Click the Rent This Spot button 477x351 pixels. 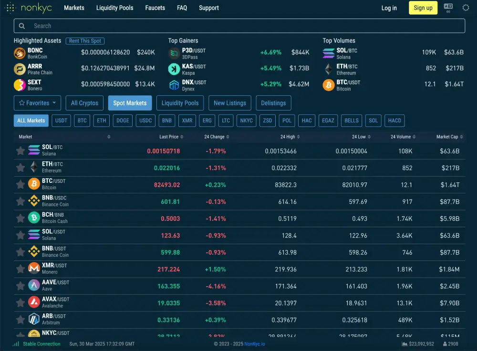point(85,40)
